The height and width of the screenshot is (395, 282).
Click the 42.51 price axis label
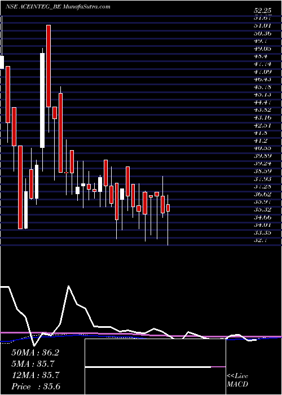263,125
